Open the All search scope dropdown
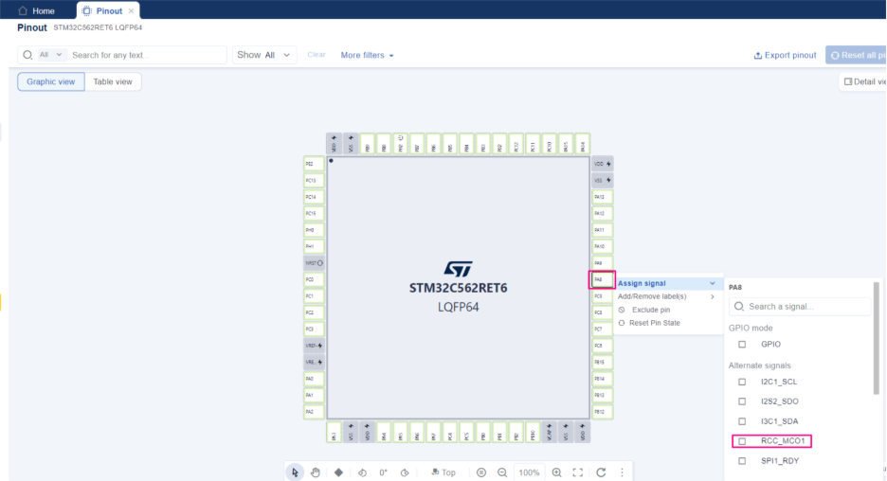Screen dimensions: 887x481 pyautogui.click(x=51, y=55)
